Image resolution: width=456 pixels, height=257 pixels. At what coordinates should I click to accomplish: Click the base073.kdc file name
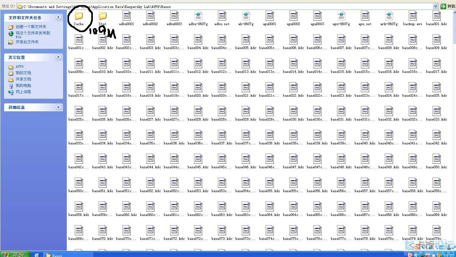point(222,239)
